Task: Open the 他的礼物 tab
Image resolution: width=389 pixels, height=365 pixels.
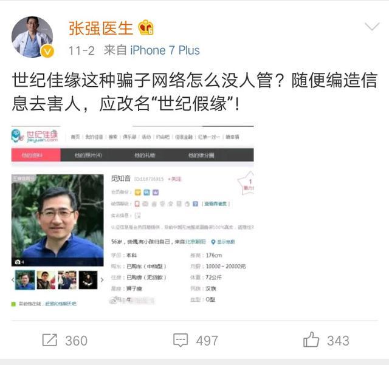Action: point(145,155)
